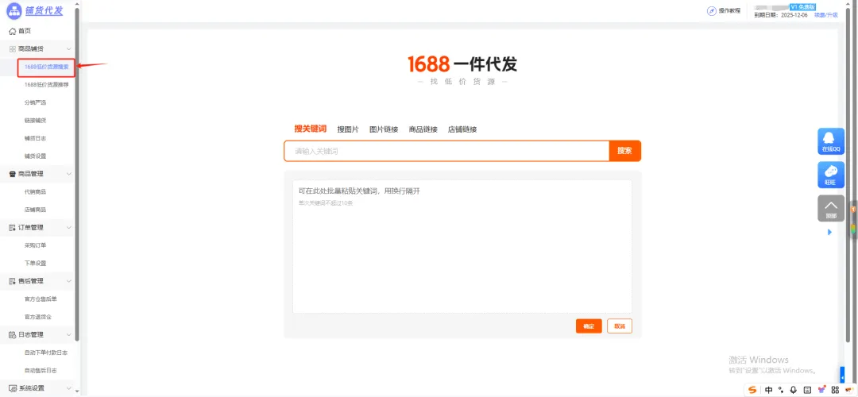Click the sidebar vertical scrollbar

pyautogui.click(x=77, y=173)
